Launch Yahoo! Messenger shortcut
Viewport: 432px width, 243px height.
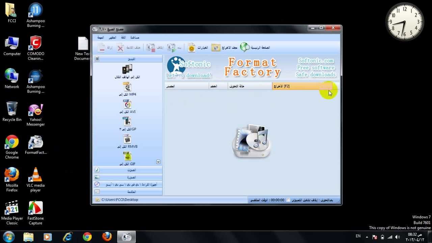[x=35, y=114]
